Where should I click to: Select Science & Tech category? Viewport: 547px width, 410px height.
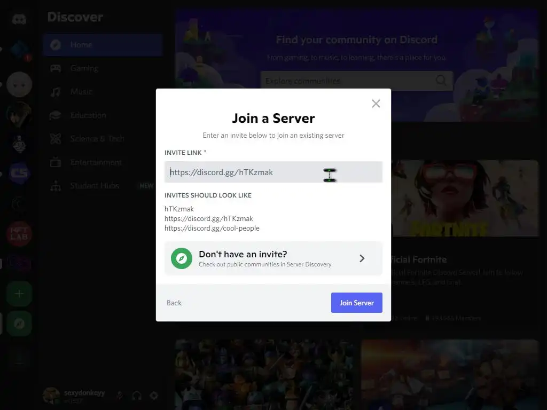[103, 139]
